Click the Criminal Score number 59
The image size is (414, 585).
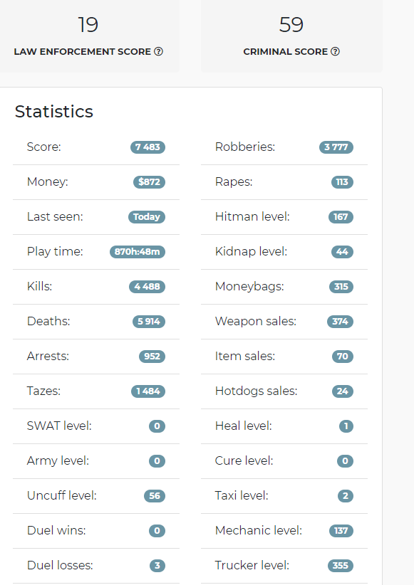click(x=291, y=25)
